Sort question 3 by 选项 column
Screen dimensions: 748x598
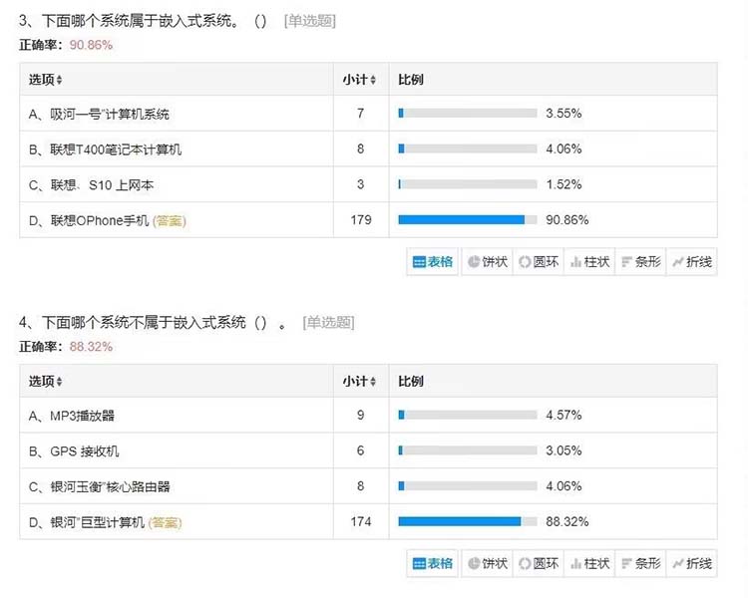[46, 80]
